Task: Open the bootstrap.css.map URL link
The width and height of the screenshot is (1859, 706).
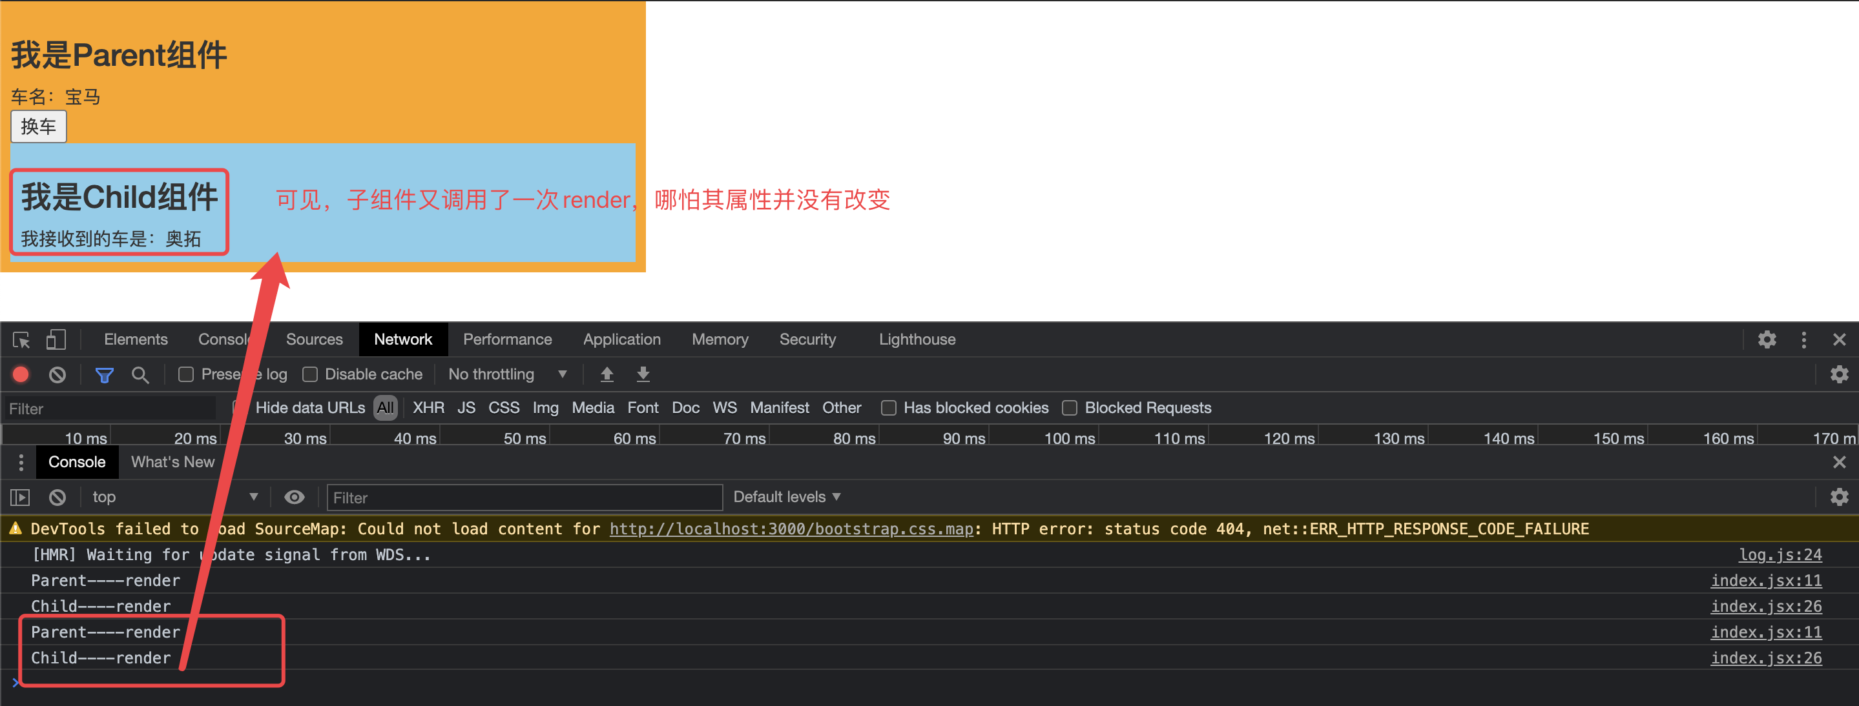Action: pos(792,529)
